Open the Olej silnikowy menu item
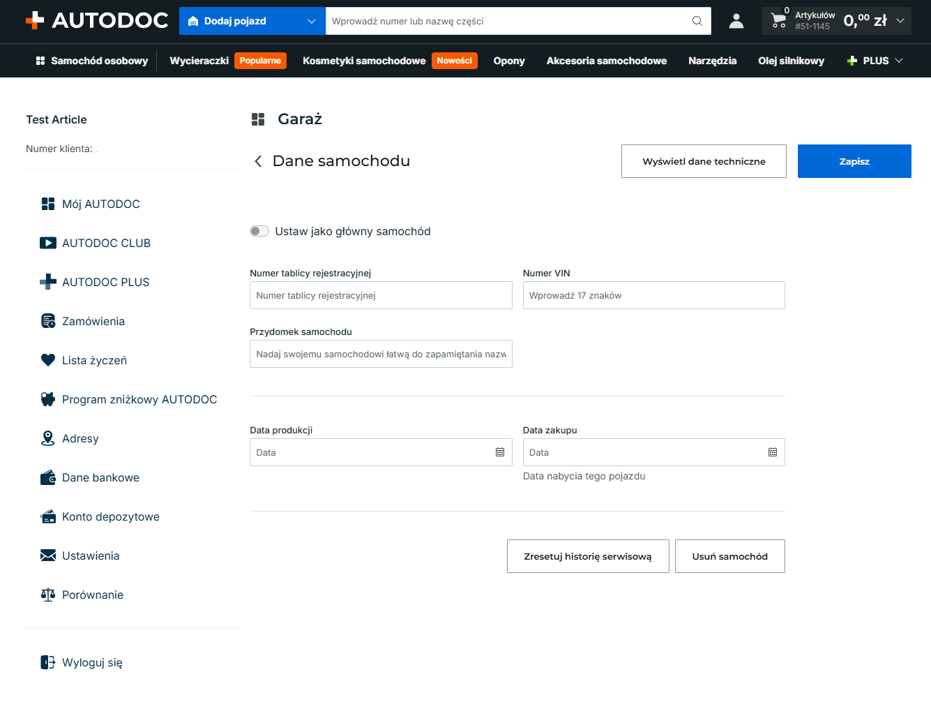Screen dimensions: 931x716 [791, 61]
